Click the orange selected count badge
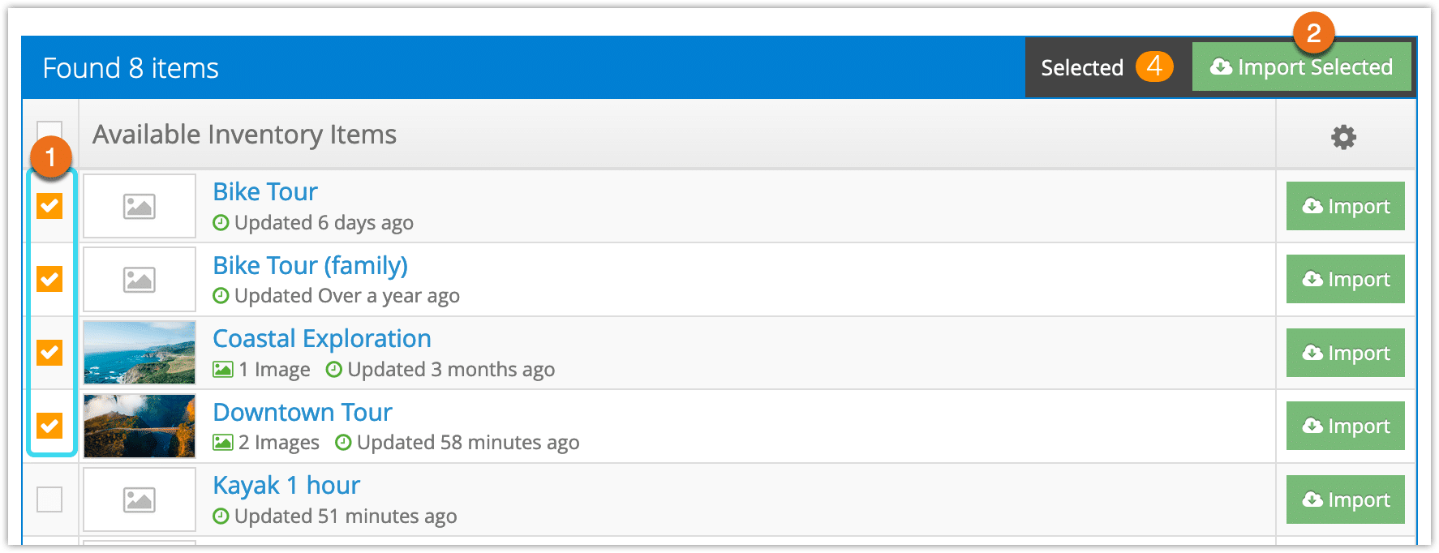 pos(1154,66)
